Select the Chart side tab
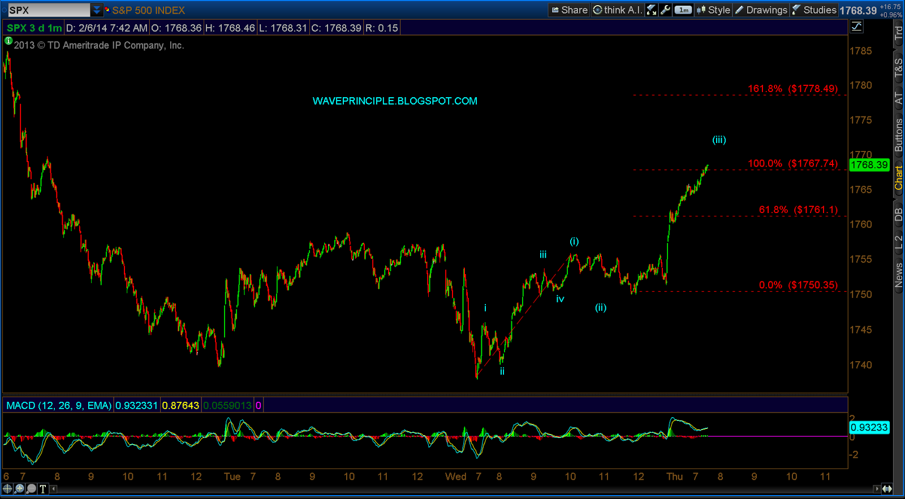 click(x=898, y=177)
